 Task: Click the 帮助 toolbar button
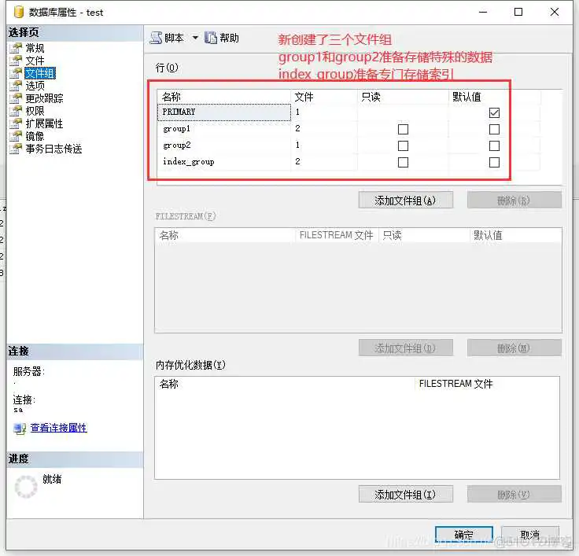[222, 38]
